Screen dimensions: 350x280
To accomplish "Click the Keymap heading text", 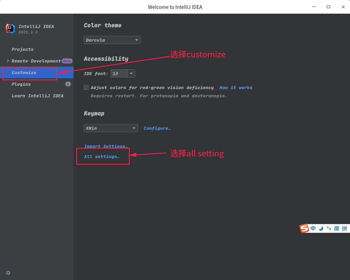I will click(x=94, y=113).
